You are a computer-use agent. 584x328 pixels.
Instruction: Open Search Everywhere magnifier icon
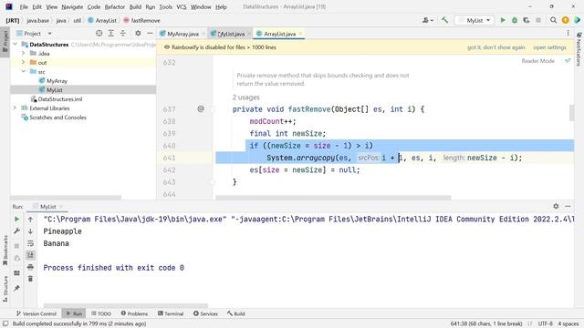554,20
